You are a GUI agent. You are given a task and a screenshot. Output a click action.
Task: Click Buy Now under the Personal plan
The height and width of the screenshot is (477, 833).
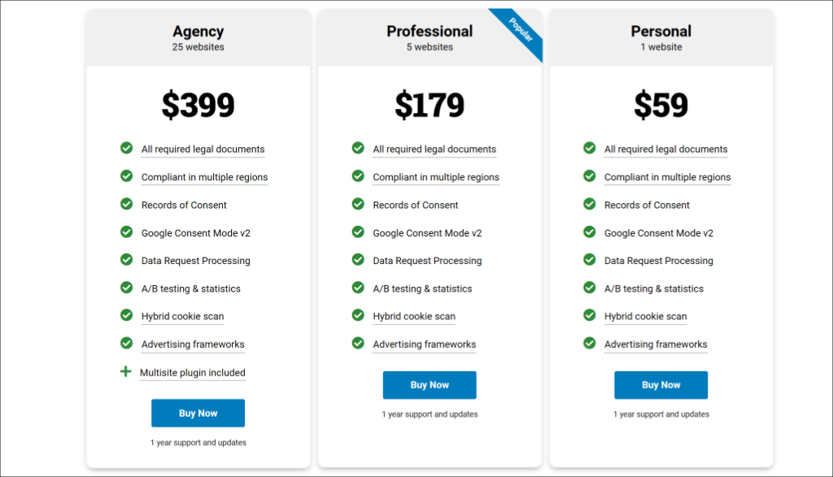[x=661, y=384]
